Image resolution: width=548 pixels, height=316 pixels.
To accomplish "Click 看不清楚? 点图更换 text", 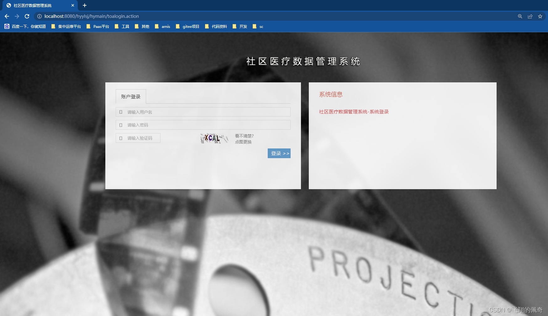I will (244, 139).
